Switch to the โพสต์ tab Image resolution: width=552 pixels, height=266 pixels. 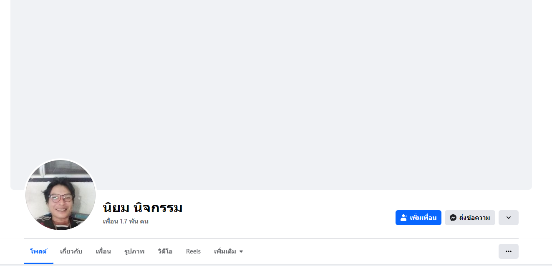coord(38,251)
